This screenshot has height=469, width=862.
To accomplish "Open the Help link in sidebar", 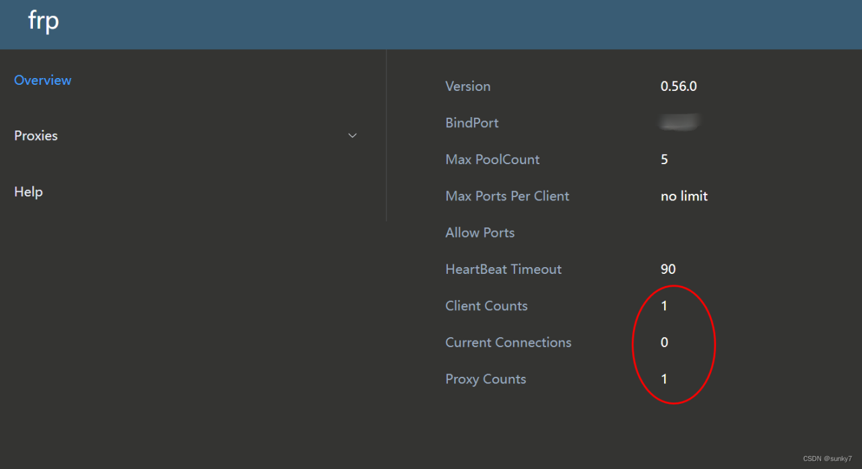I will click(x=28, y=192).
